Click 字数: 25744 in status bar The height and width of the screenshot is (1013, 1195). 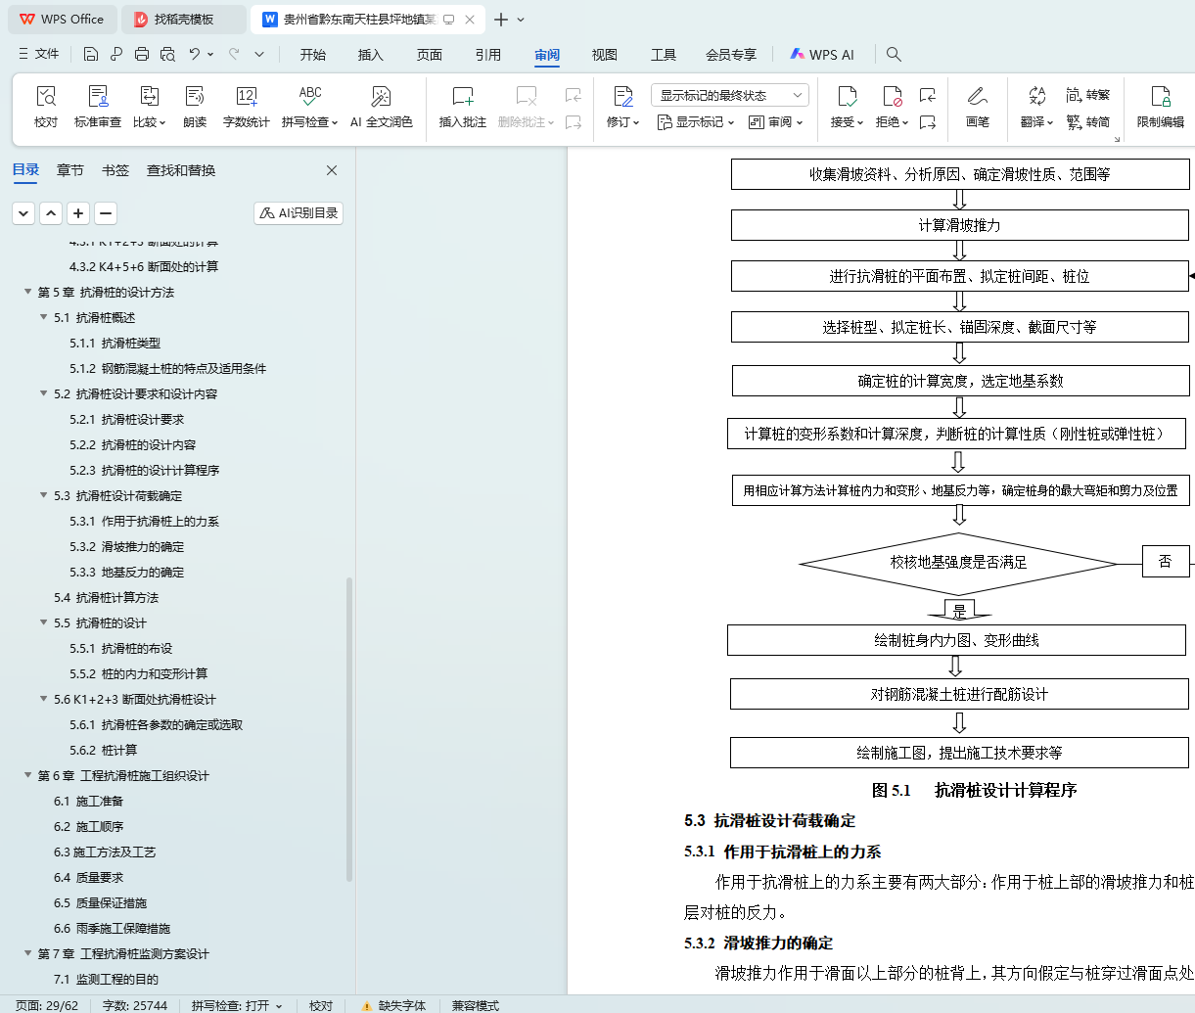135,1005
